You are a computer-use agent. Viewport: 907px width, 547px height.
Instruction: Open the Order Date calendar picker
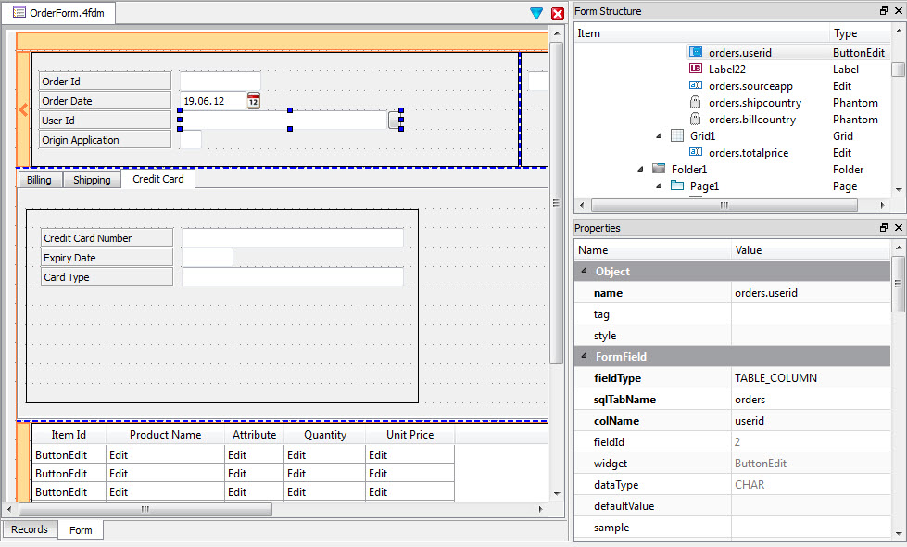tap(253, 100)
